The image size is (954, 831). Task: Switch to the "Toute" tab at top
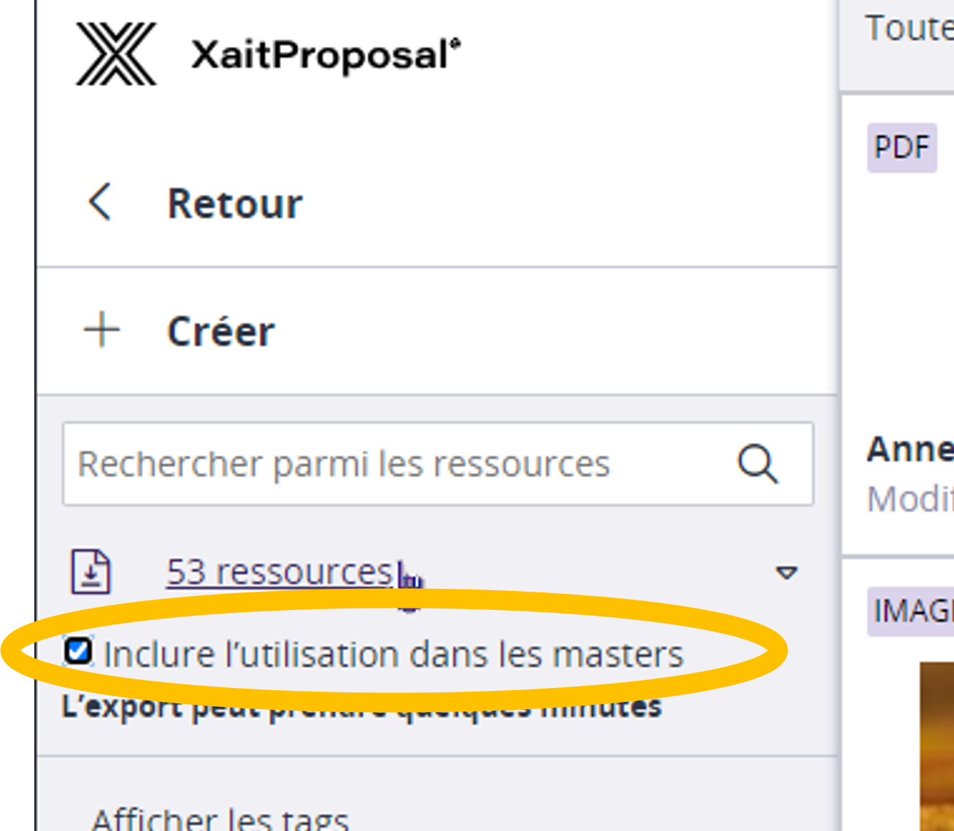(x=909, y=29)
